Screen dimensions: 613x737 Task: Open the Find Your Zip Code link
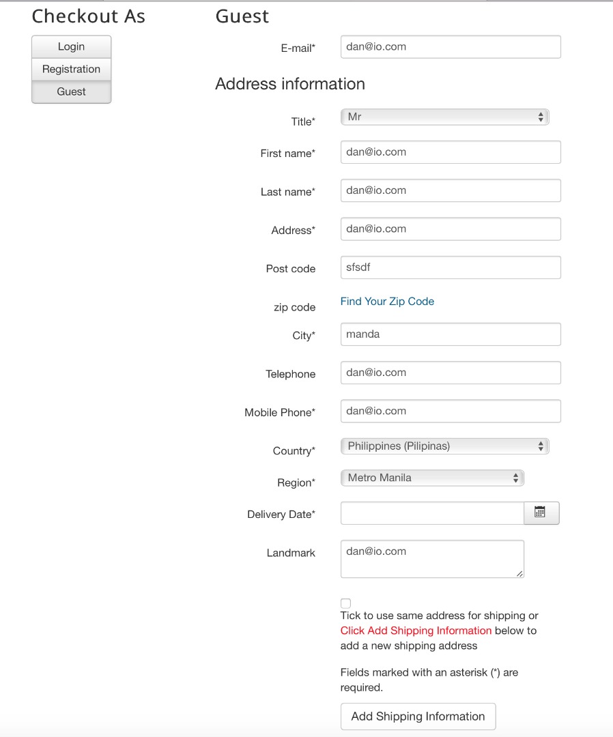[387, 302]
